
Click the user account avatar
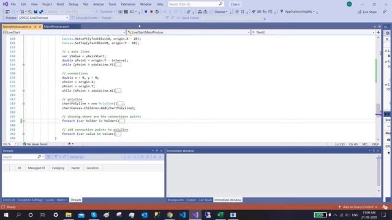point(349,4)
